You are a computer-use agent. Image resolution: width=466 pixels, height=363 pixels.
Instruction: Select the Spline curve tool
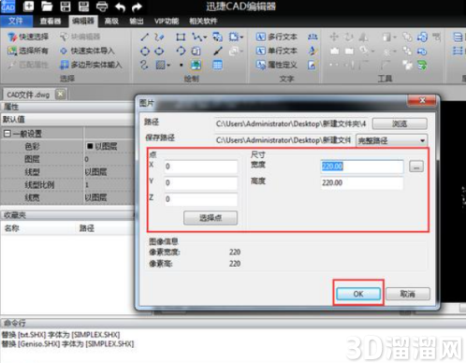point(144,65)
